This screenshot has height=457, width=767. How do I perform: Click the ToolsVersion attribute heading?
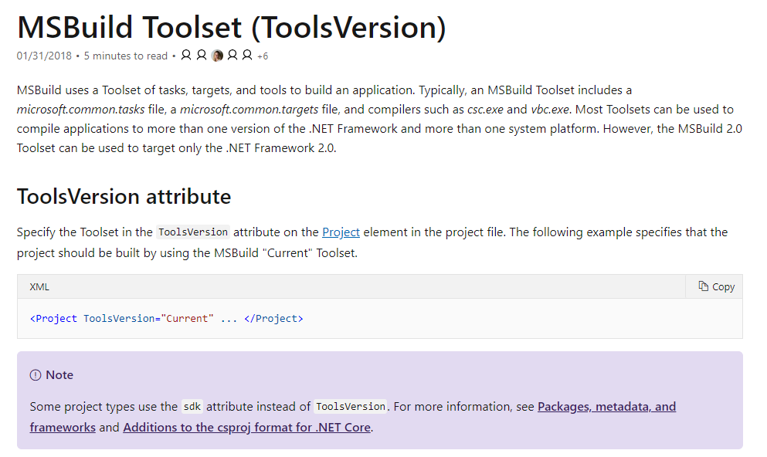(x=124, y=197)
